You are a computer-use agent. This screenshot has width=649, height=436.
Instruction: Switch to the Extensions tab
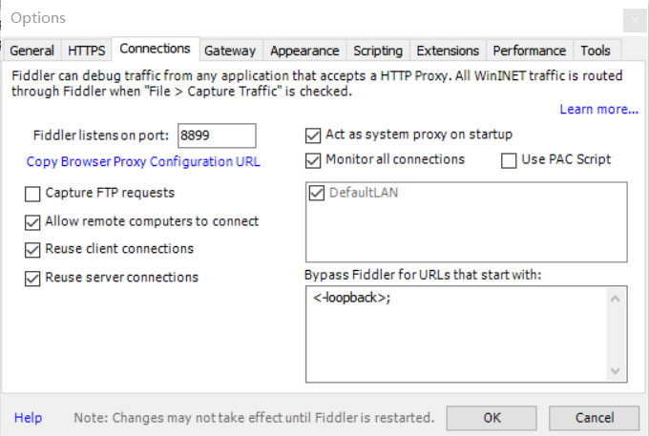[448, 51]
